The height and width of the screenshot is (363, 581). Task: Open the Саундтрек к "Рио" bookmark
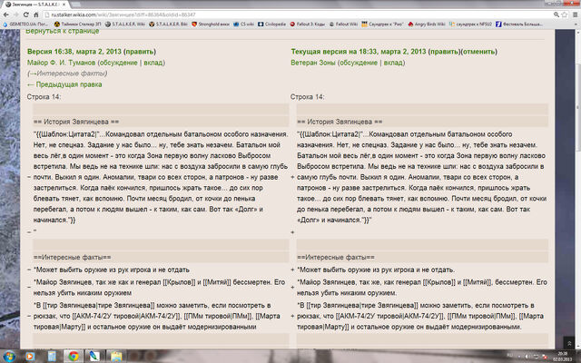[x=382, y=25]
